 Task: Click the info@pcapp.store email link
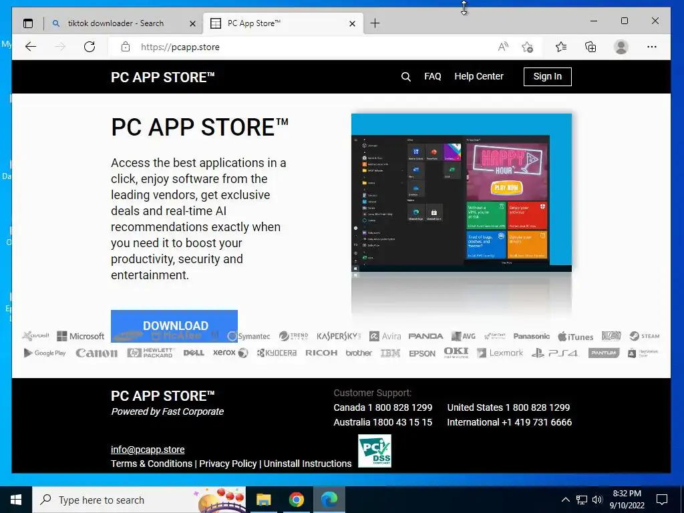click(x=148, y=450)
